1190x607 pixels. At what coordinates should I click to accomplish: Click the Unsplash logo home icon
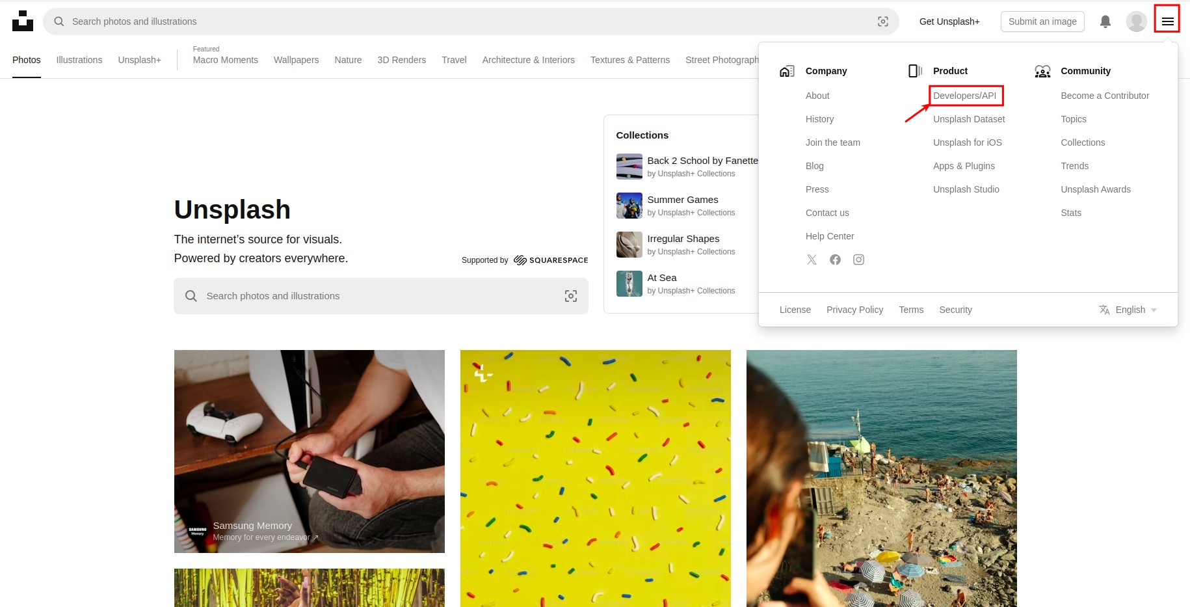point(23,21)
